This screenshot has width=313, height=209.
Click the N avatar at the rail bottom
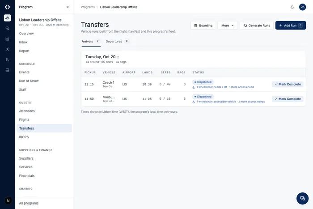point(8,200)
